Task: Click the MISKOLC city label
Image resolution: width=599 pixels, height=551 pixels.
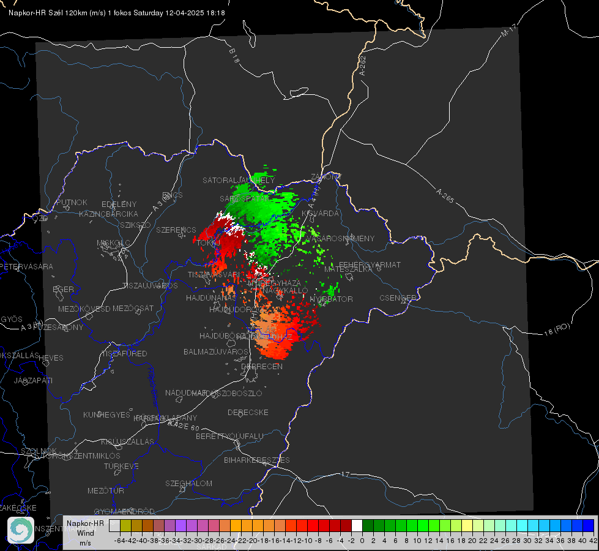Action: pyautogui.click(x=113, y=243)
